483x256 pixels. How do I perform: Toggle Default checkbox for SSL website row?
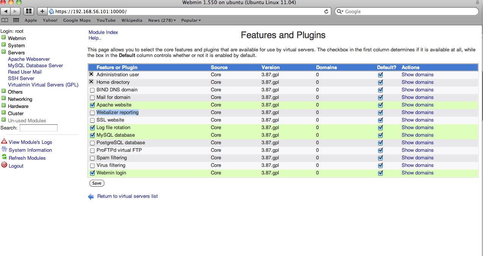pos(380,120)
